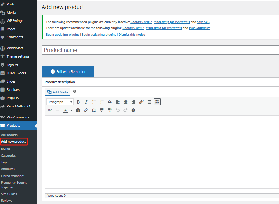Click the Dismiss this notice link
The width and height of the screenshot is (279, 204).
point(131,35)
